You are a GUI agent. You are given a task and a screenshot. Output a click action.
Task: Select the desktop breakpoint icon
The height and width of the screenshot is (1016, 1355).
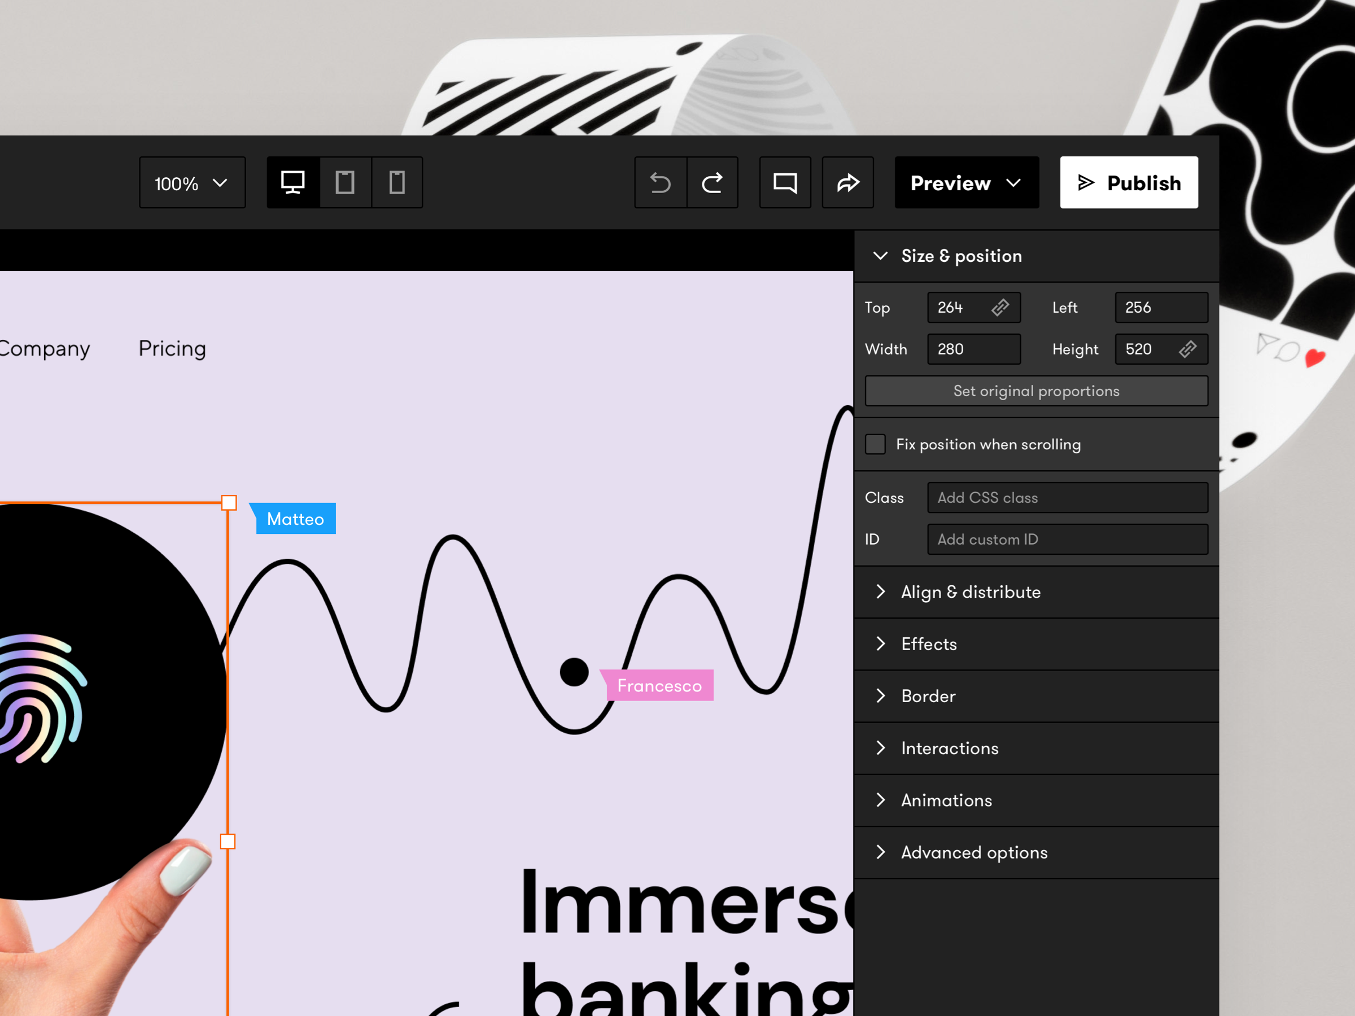(293, 182)
